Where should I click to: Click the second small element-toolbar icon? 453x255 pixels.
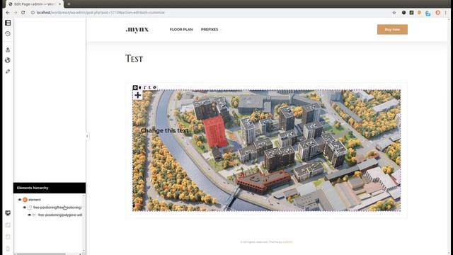tap(140, 87)
